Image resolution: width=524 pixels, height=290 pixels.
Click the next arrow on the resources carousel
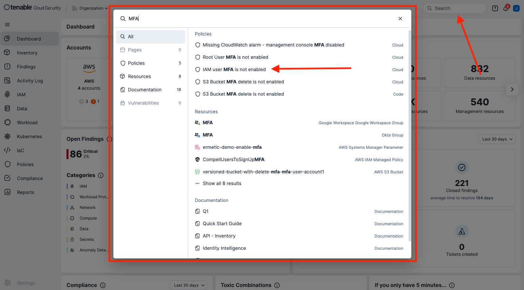pyautogui.click(x=512, y=89)
